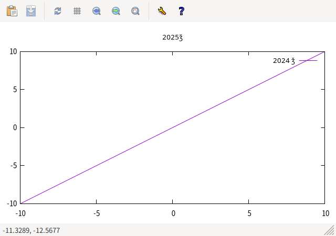The image size is (336, 236).
Task: Click the plot title 2025
Action: 172,38
